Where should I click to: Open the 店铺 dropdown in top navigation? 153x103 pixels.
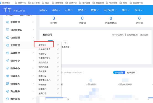(x=43, y=10)
